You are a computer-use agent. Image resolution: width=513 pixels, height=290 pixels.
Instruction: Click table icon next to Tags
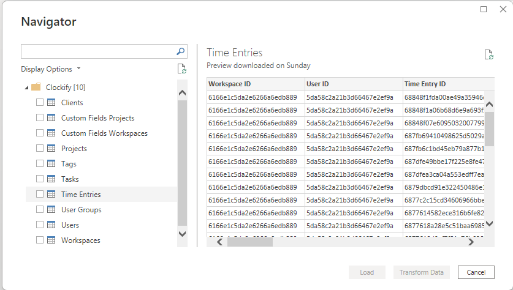point(51,163)
